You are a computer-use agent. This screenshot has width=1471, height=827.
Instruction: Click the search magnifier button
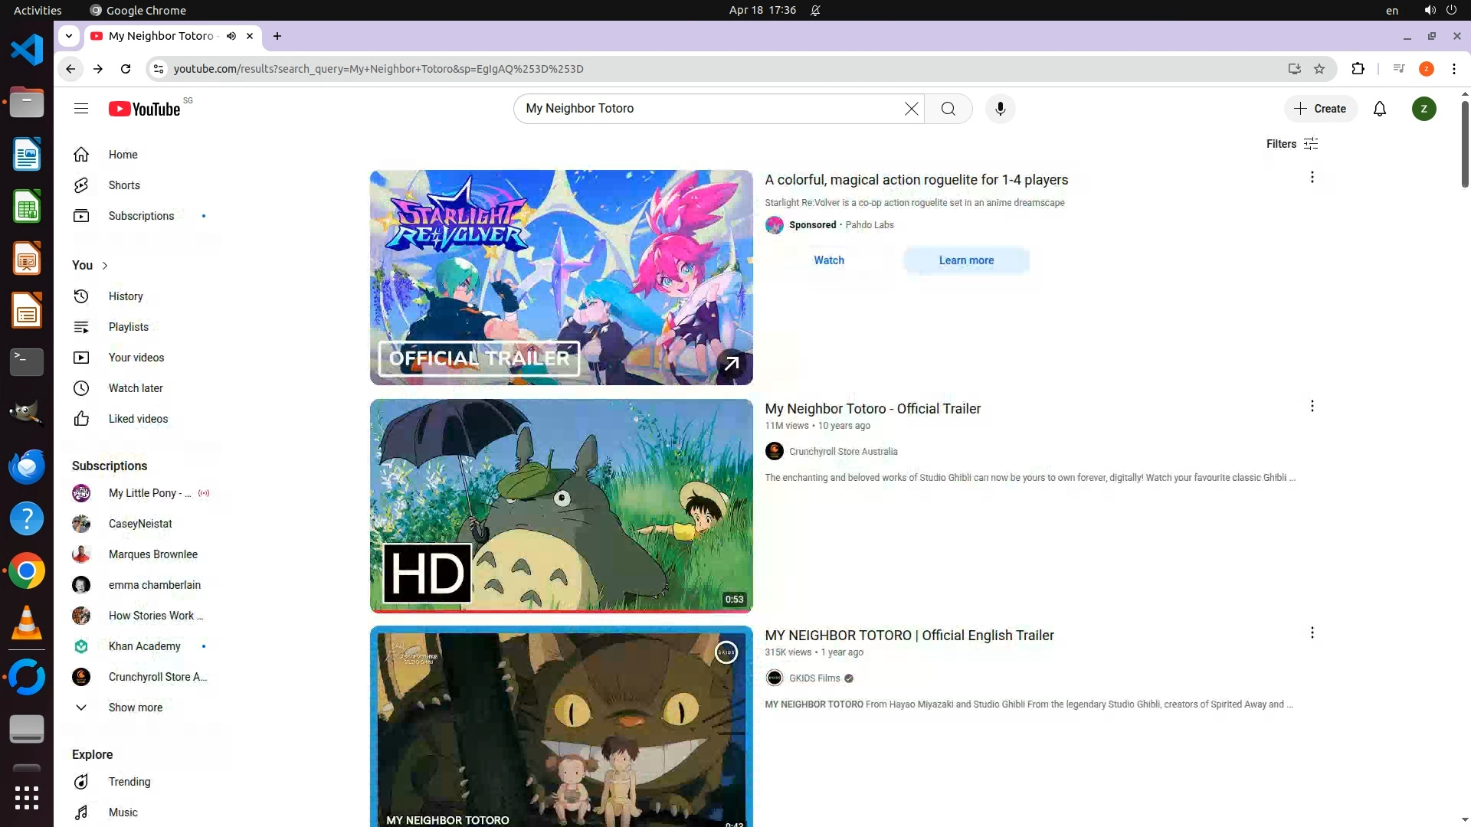coord(948,109)
